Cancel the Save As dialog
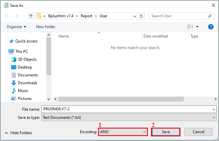The image size is (219, 141). [198, 132]
